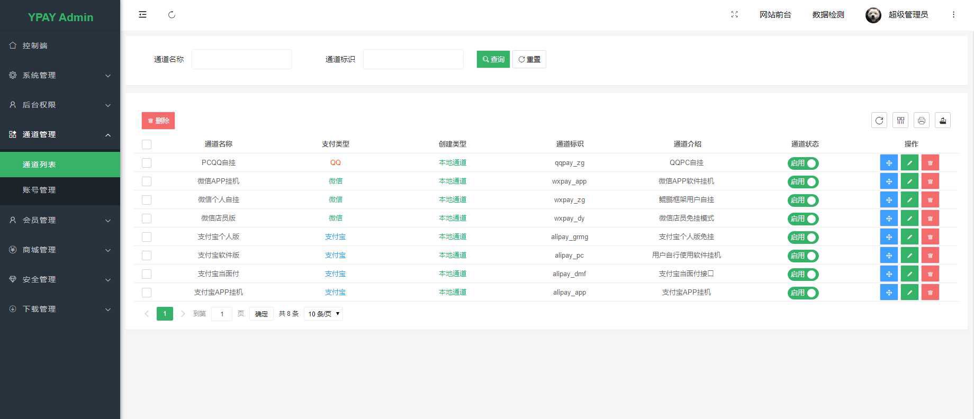Expand the 系统管理 sidebar menu

(60, 75)
